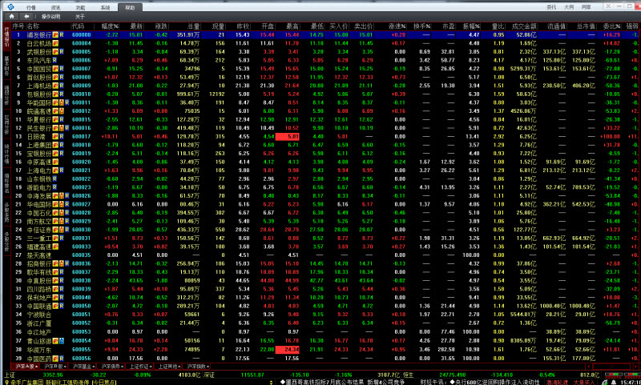
Task: Click the R icon beside 浦发银行
Action: click(x=62, y=34)
